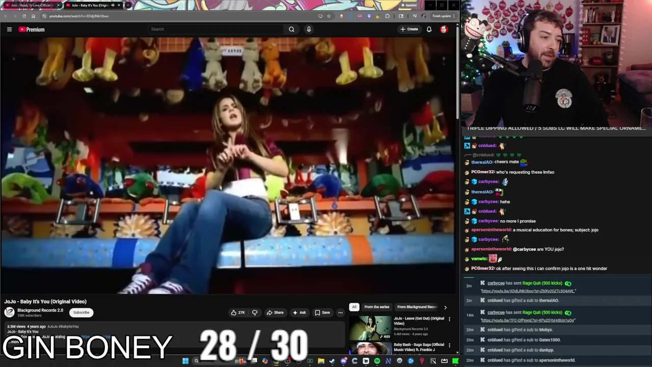Viewport: 652px width, 367px height.
Task: Open a new browser tab
Action: coord(128,5)
